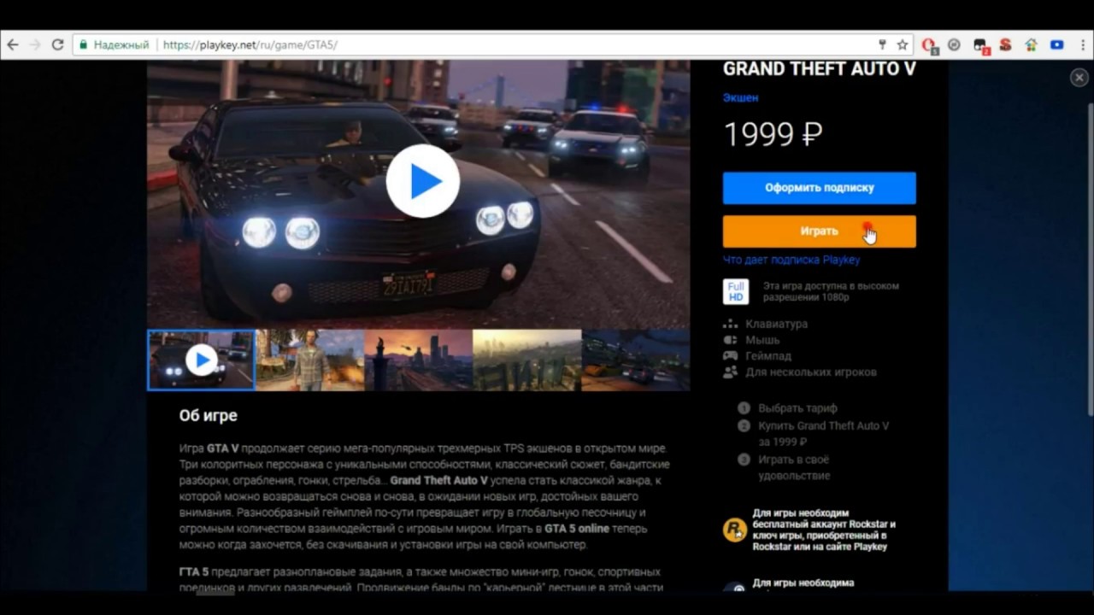The height and width of the screenshot is (615, 1094).
Task: Click the Full HD badge icon
Action: 735,291
